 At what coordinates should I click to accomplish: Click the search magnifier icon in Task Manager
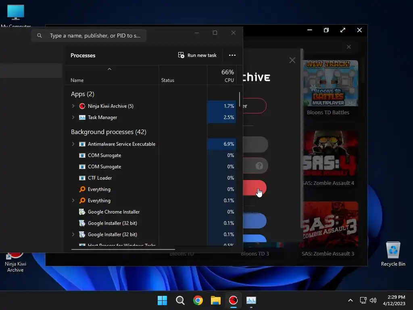pos(39,36)
